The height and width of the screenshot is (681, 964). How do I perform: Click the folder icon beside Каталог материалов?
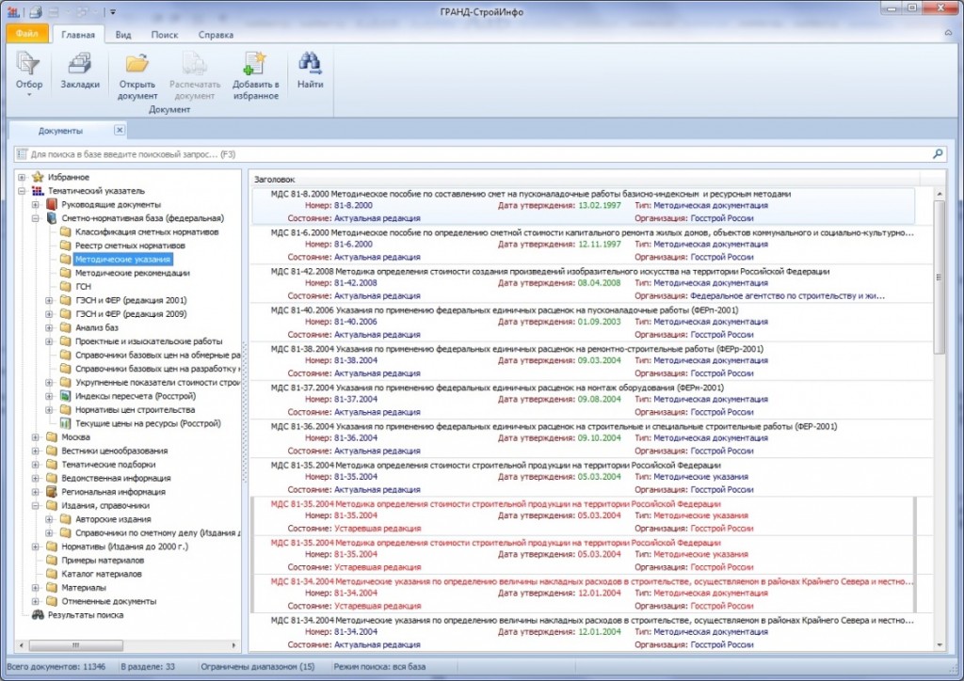pyautogui.click(x=52, y=574)
